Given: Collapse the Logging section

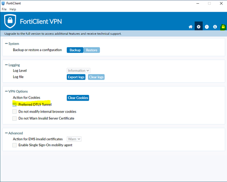Looking at the screenshot, I should click(x=6, y=65).
